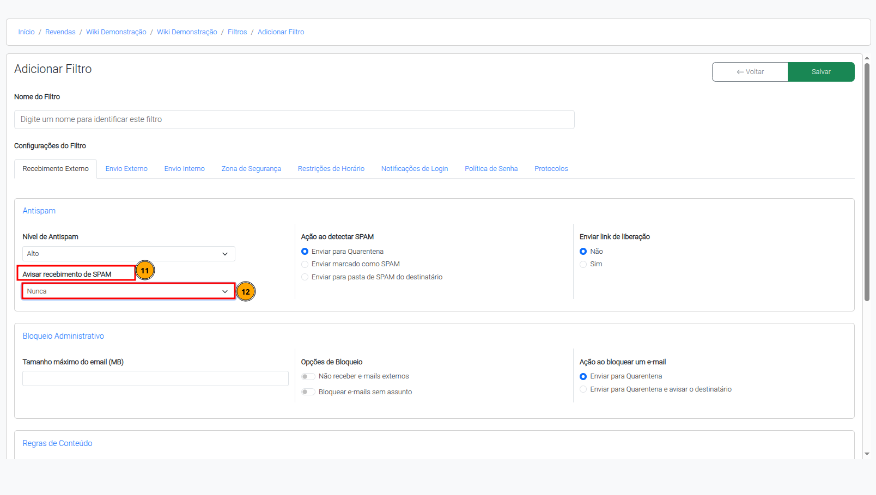This screenshot has height=495, width=876.
Task: Select Enviar para Quarentena under Ação ao bloquear
Action: (x=583, y=376)
